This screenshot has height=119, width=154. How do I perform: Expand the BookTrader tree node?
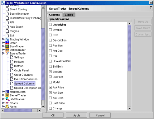[3, 46]
